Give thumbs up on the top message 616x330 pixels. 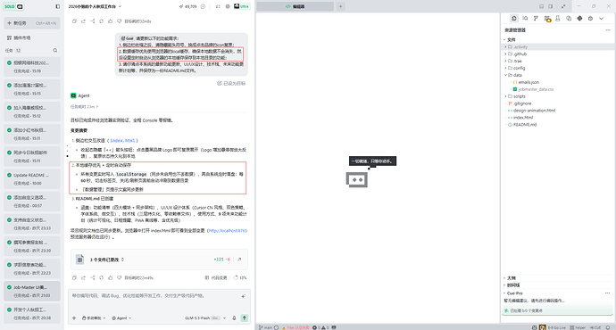coord(111,21)
